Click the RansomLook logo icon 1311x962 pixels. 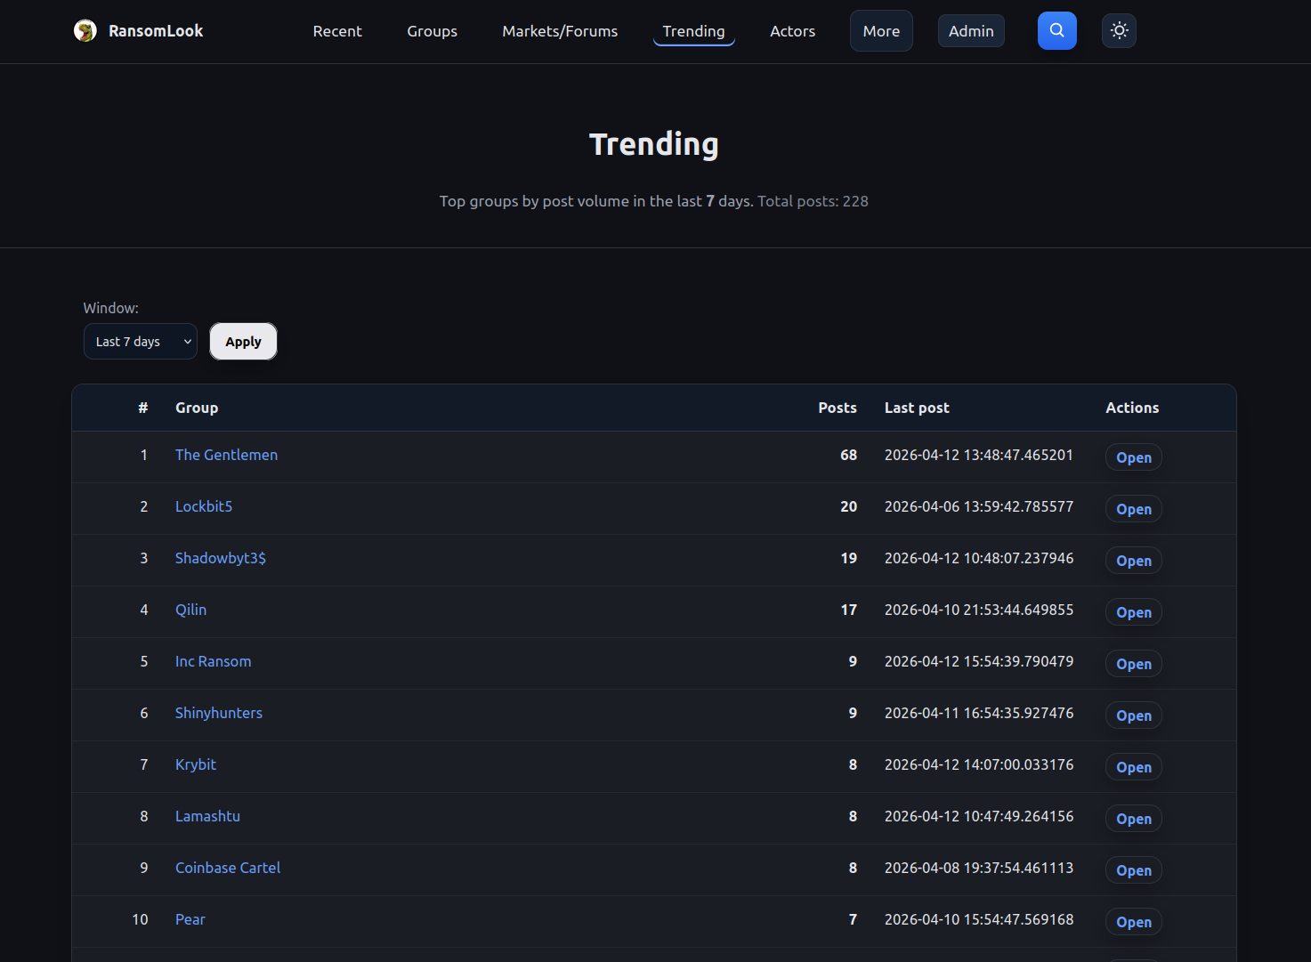tap(85, 31)
